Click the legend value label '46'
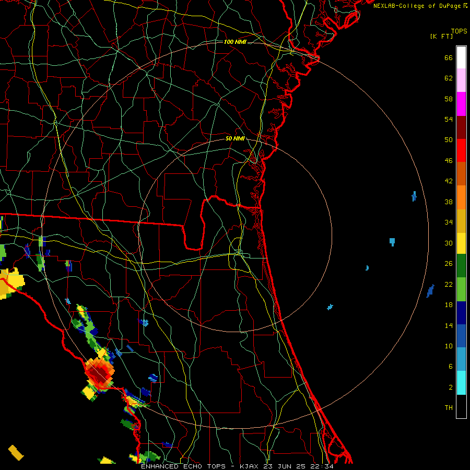This screenshot has height=470, width=470. (x=449, y=161)
